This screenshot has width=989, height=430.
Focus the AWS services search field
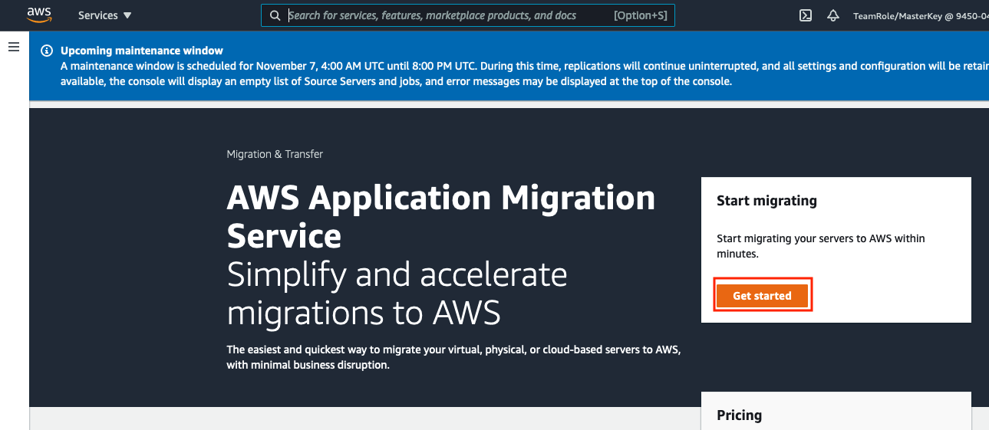tap(468, 15)
